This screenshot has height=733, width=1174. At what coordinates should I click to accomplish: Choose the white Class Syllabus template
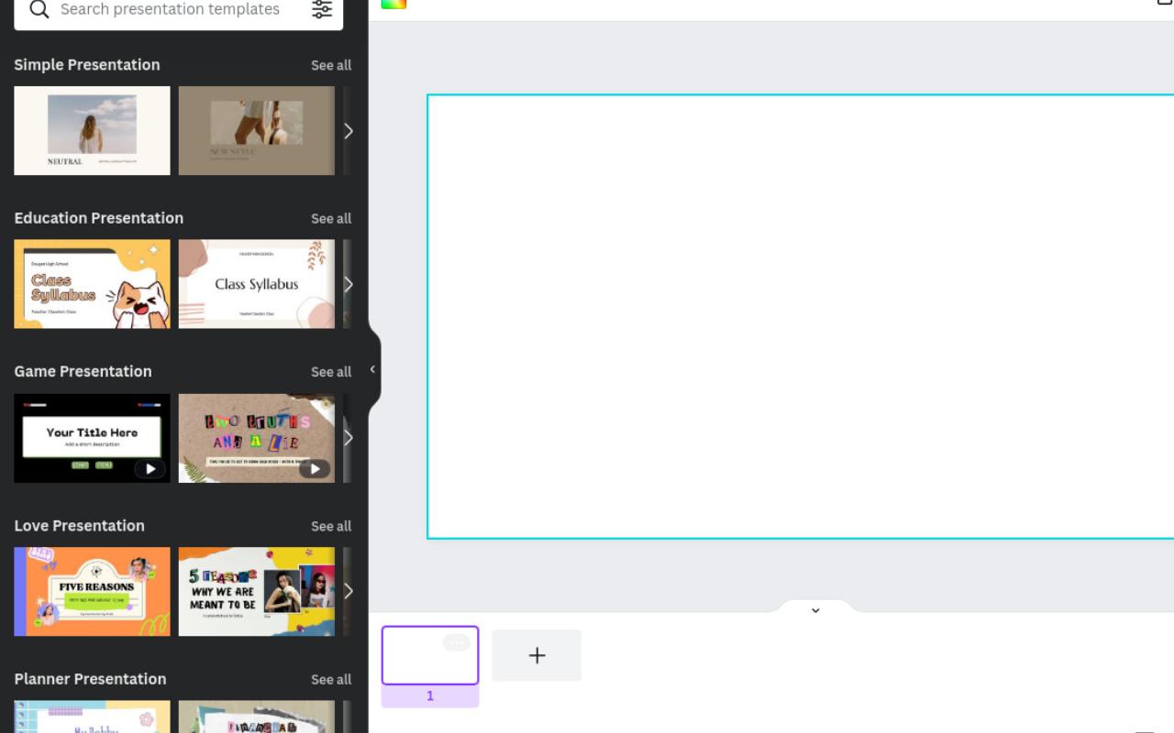tap(257, 284)
